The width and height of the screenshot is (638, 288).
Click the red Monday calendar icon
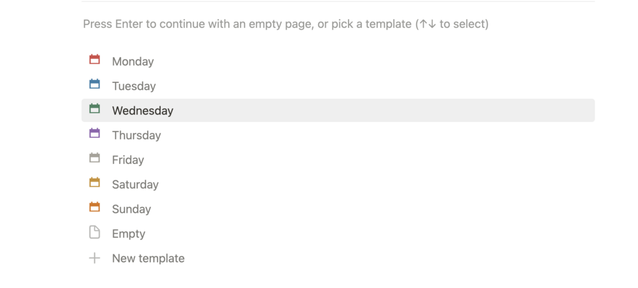coord(95,60)
